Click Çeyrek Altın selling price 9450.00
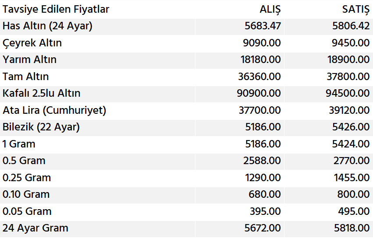The image size is (373, 242). coord(351,43)
